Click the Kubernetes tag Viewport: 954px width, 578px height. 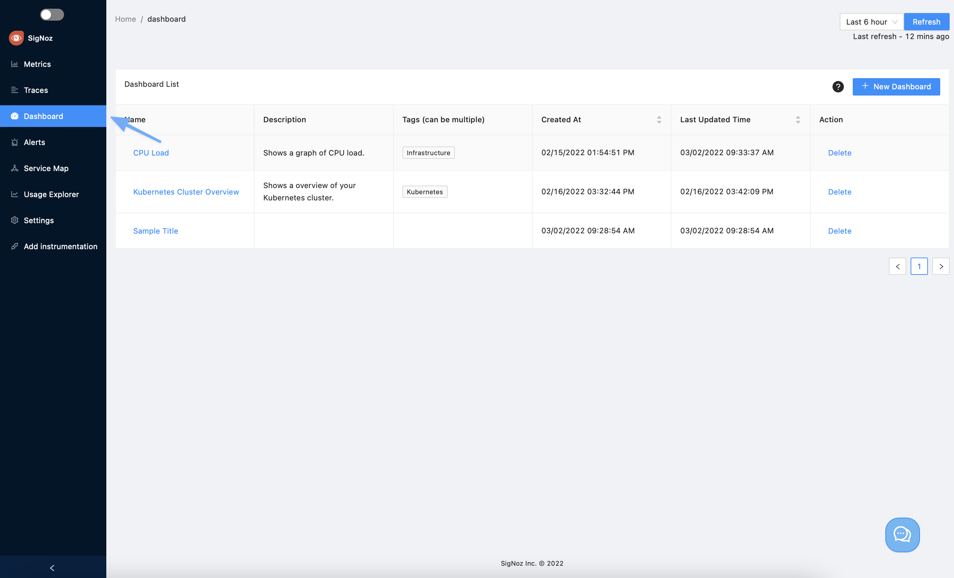(x=425, y=192)
